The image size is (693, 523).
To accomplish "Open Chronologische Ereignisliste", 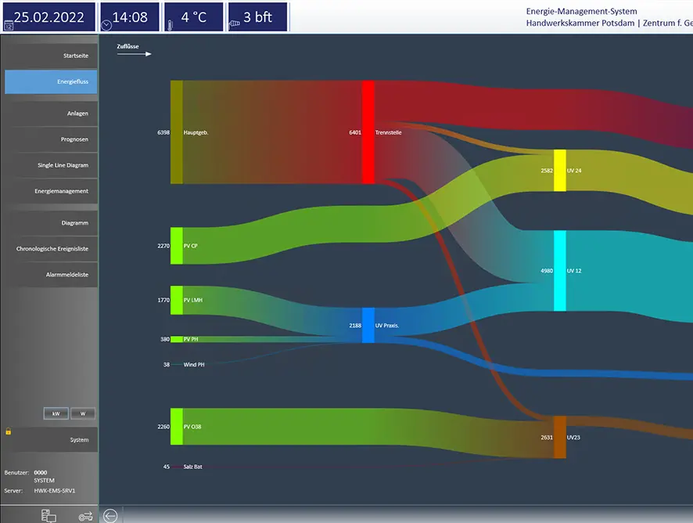I will tap(52, 249).
